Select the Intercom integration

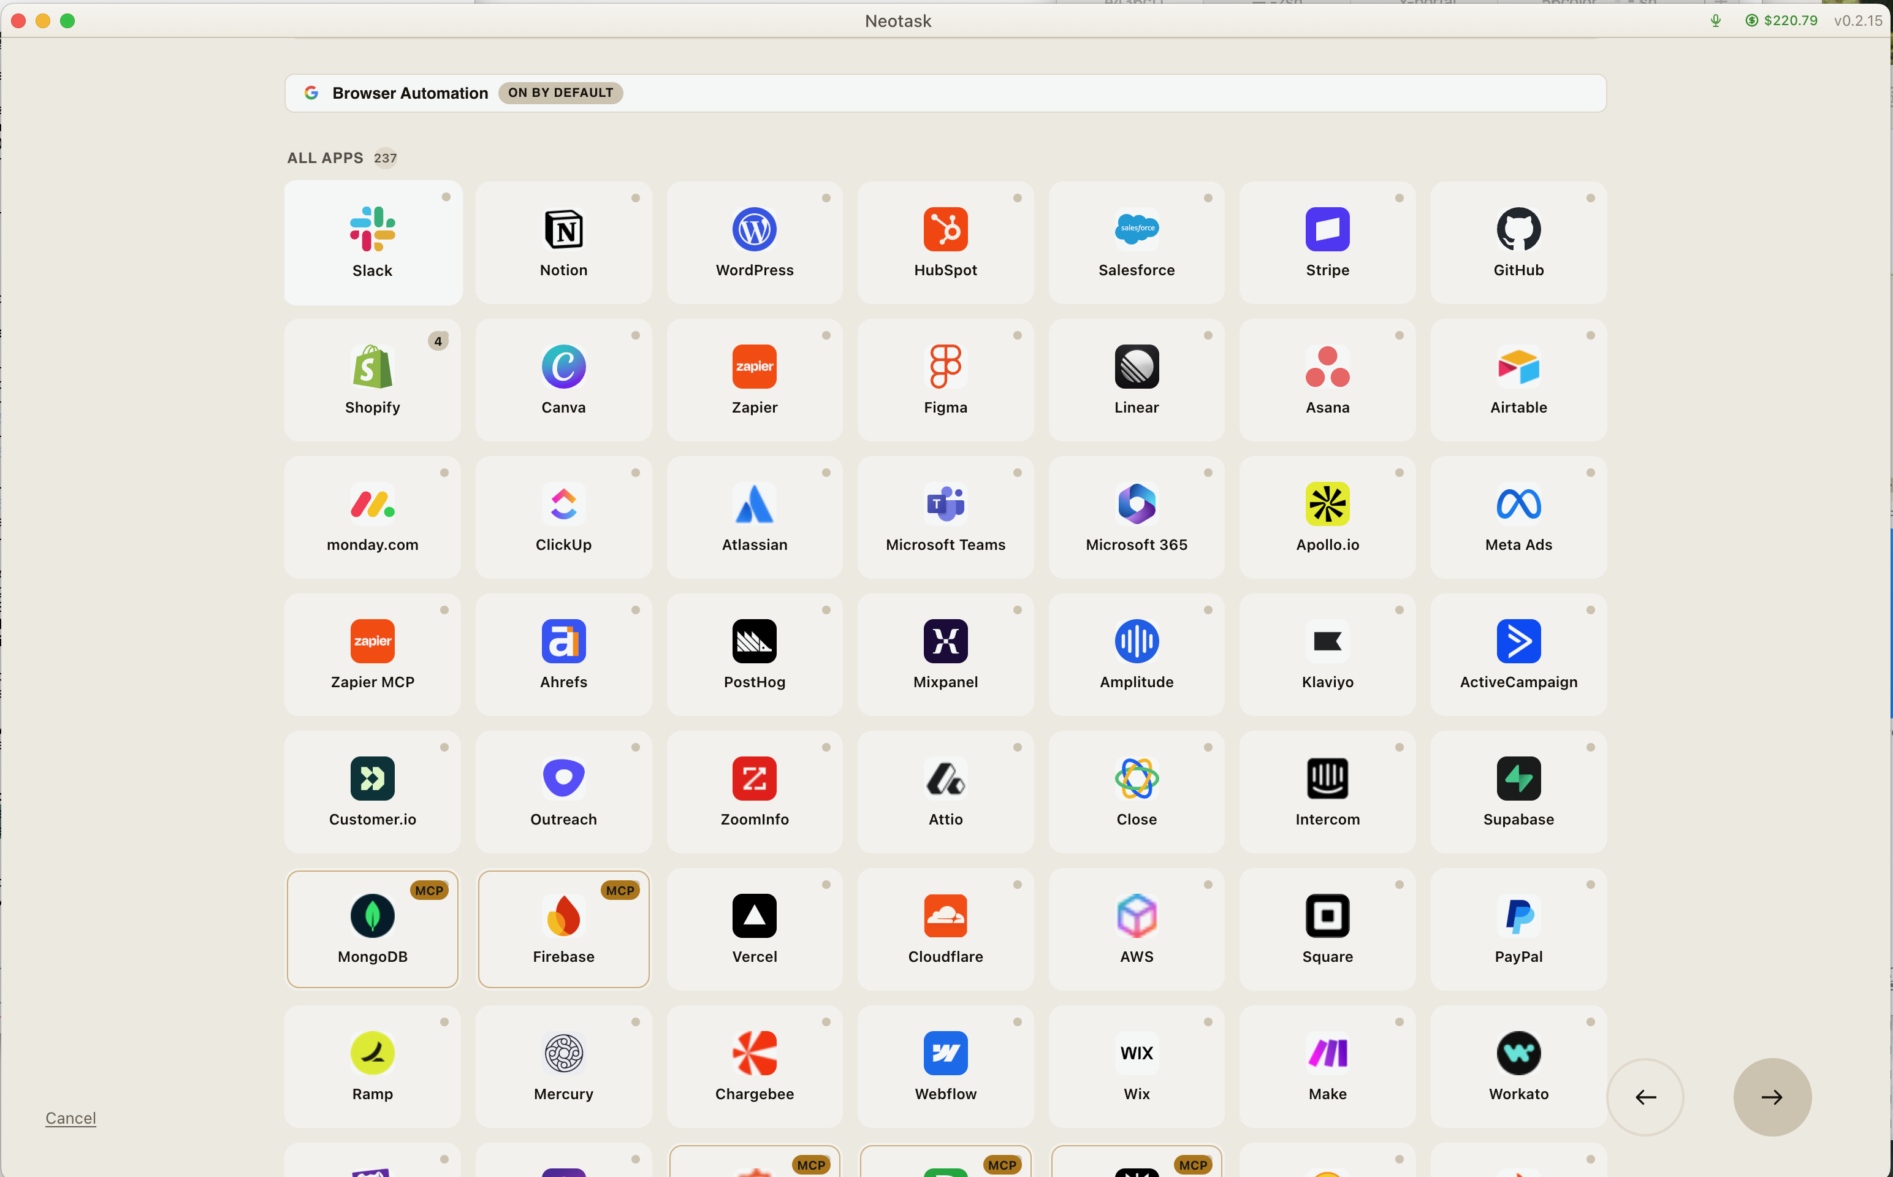pos(1327,791)
